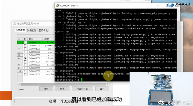
Task: Click the 设备分区表 button
Action: [82, 89]
